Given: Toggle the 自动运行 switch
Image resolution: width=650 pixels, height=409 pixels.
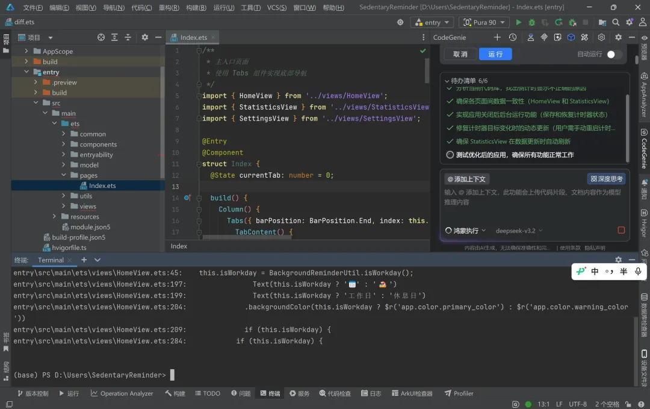Looking at the screenshot, I should pyautogui.click(x=614, y=54).
